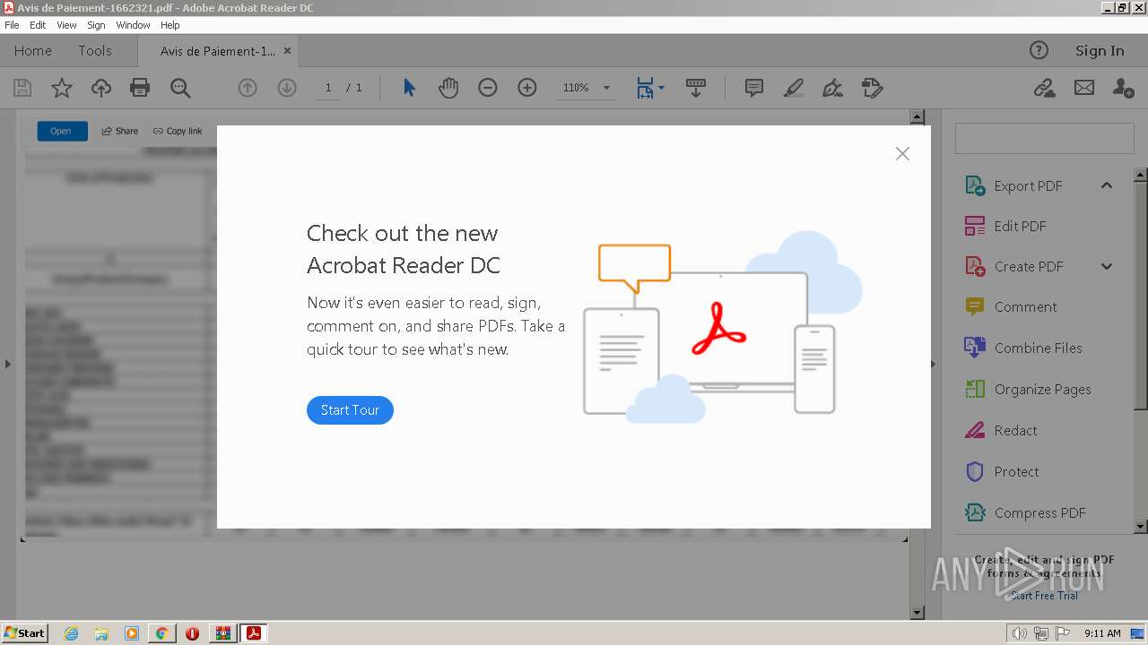1148x645 pixels.
Task: Switch to the Home tab
Action: [33, 51]
